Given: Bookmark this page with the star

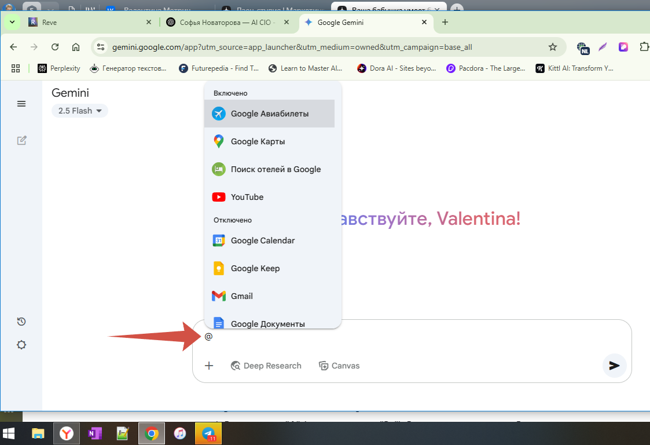Looking at the screenshot, I should click(553, 47).
